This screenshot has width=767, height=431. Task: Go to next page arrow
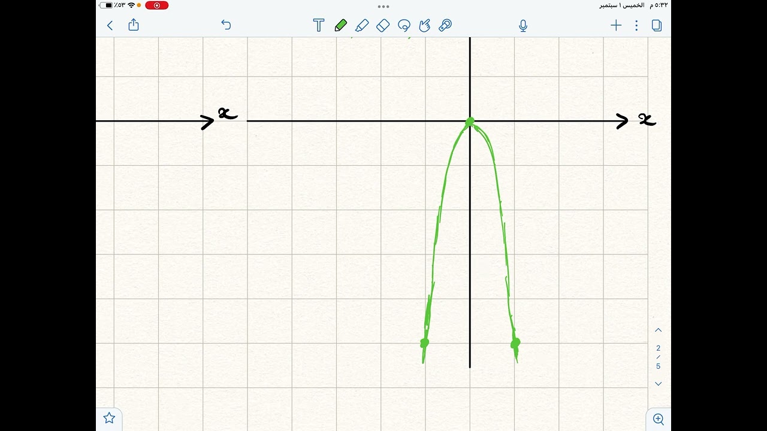tap(658, 384)
